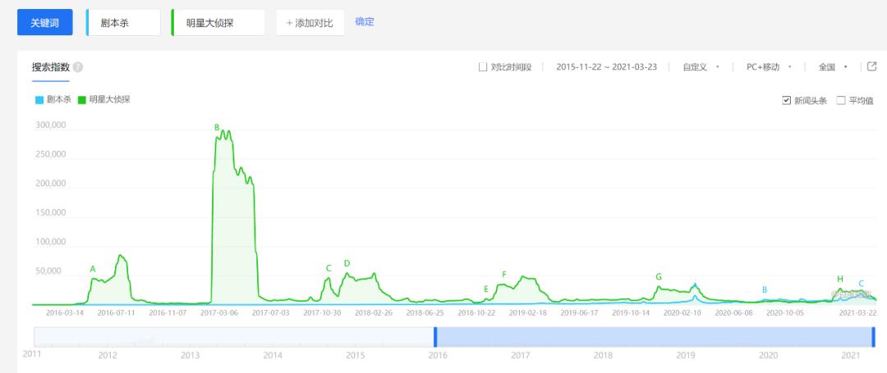
Task: Open the 自定义 time range dropdown
Action: 701,67
